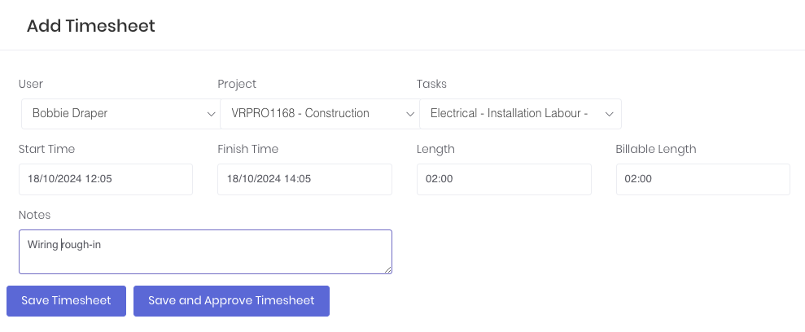Click the Project field label
The height and width of the screenshot is (332, 805).
(237, 84)
